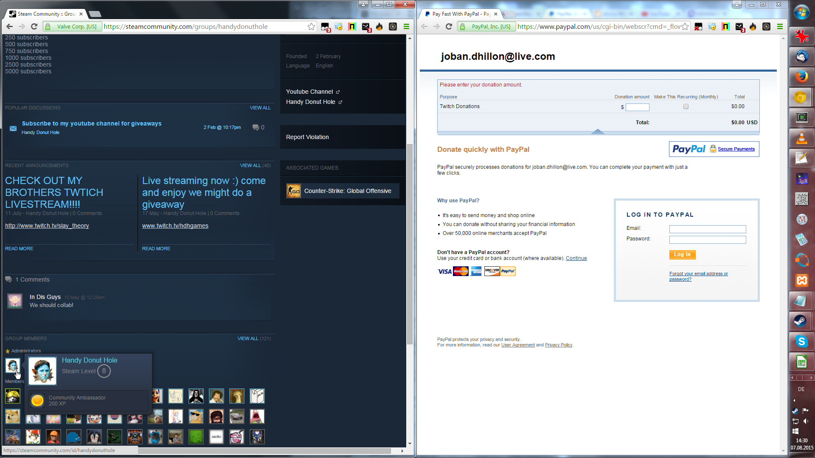Open Firefox from the taskbar
Viewport: 815px width, 458px height.
pyautogui.click(x=801, y=77)
